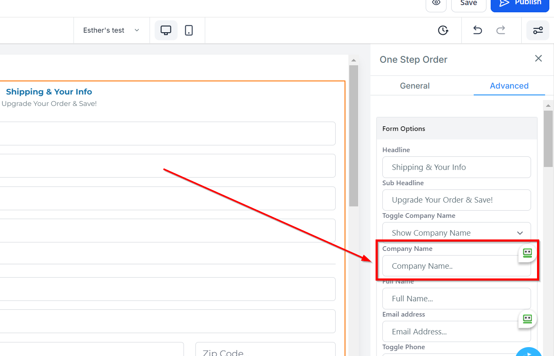Switch to desktop view

click(x=166, y=31)
